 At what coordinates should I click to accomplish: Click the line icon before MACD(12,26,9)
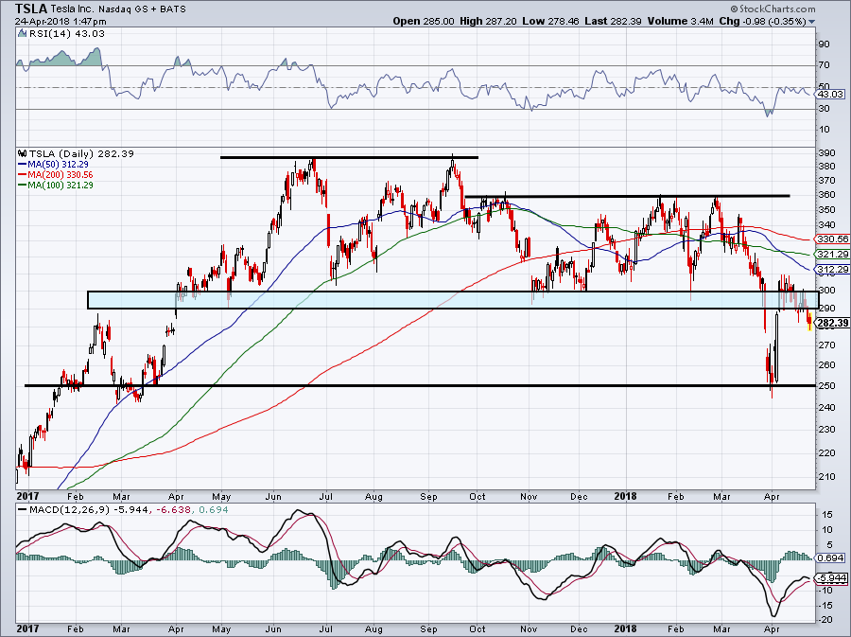pos(22,510)
